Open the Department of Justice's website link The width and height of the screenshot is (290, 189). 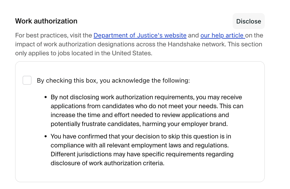[x=140, y=36]
